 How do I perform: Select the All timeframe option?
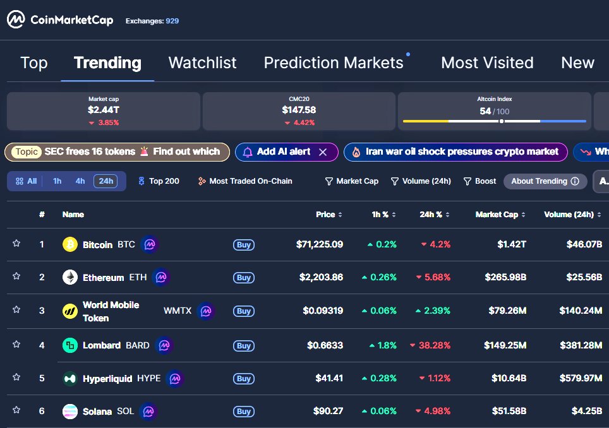click(27, 181)
